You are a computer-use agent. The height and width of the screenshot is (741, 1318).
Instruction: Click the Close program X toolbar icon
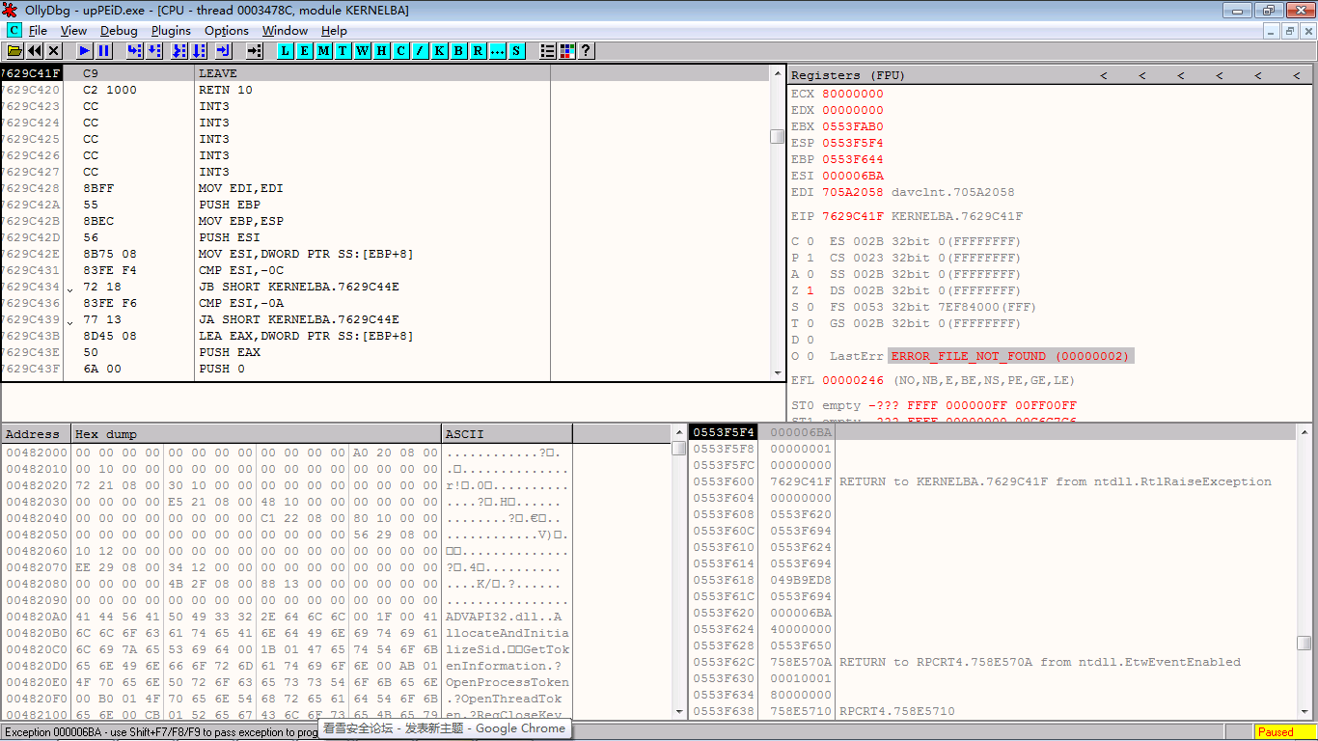click(x=54, y=50)
